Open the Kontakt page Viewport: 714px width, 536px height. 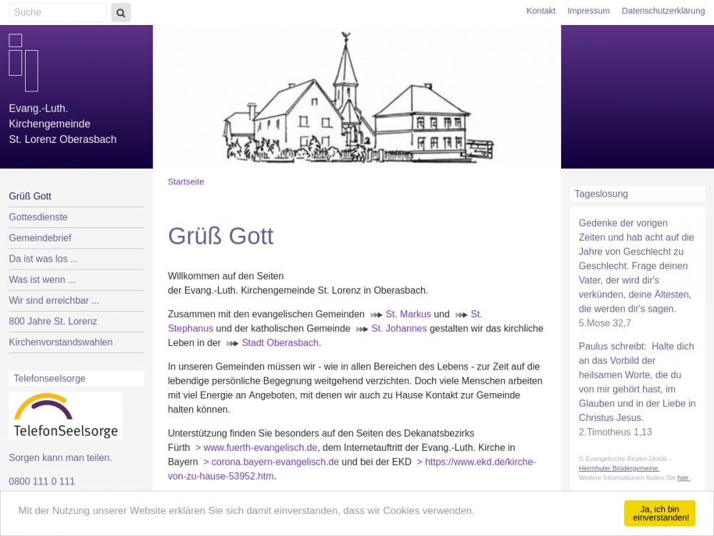(540, 11)
